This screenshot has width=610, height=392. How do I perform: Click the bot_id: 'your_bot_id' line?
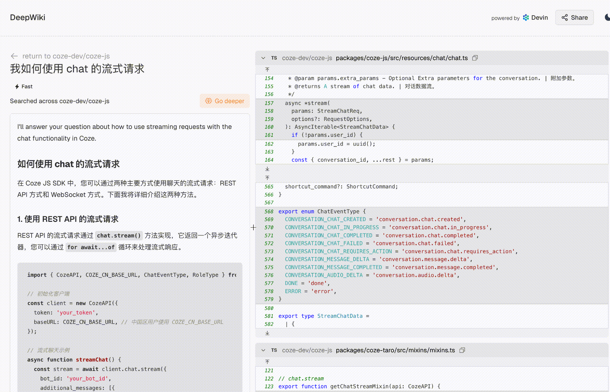[x=75, y=378]
